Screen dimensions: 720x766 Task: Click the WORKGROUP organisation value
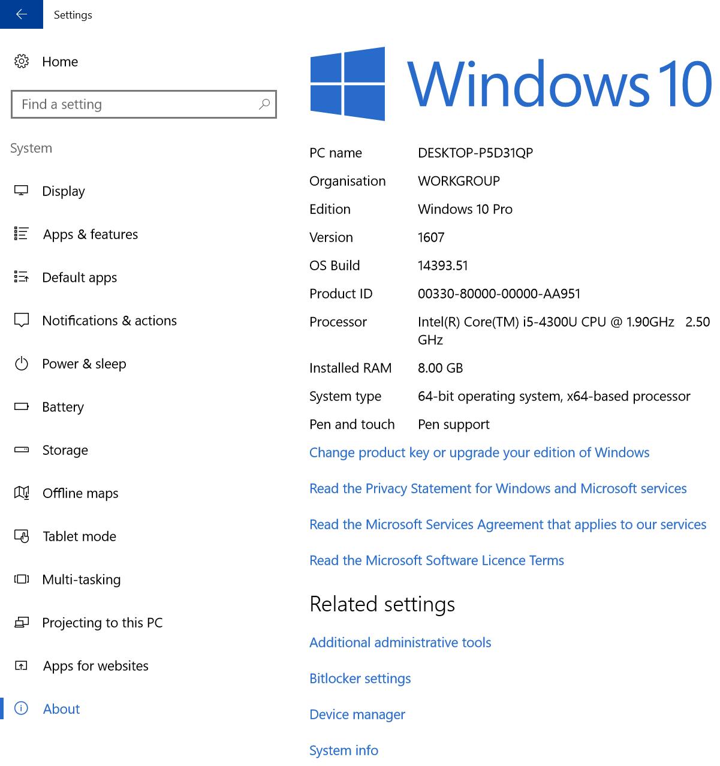459,181
